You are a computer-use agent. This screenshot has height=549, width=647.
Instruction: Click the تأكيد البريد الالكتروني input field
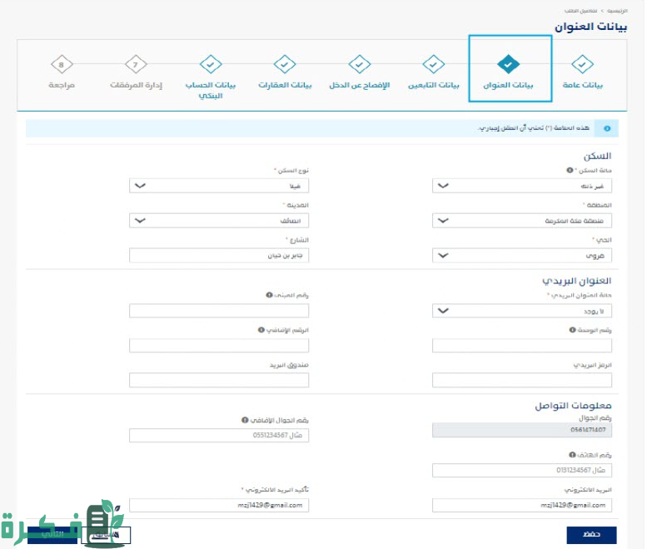point(219,505)
